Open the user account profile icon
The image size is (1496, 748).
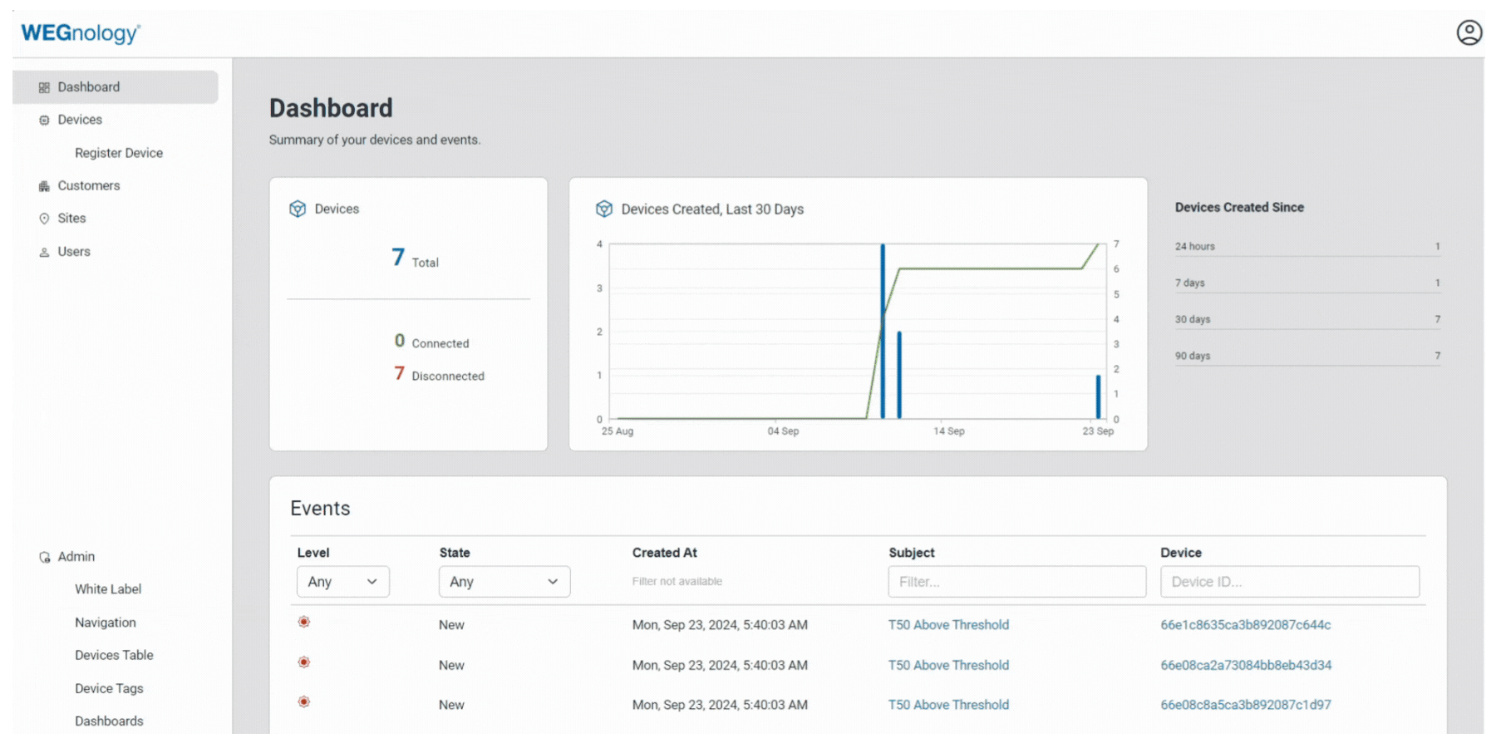pyautogui.click(x=1469, y=32)
